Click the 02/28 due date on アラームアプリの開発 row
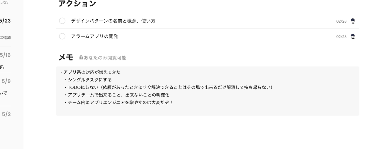Viewport: 389px width, 149px height. [x=341, y=37]
